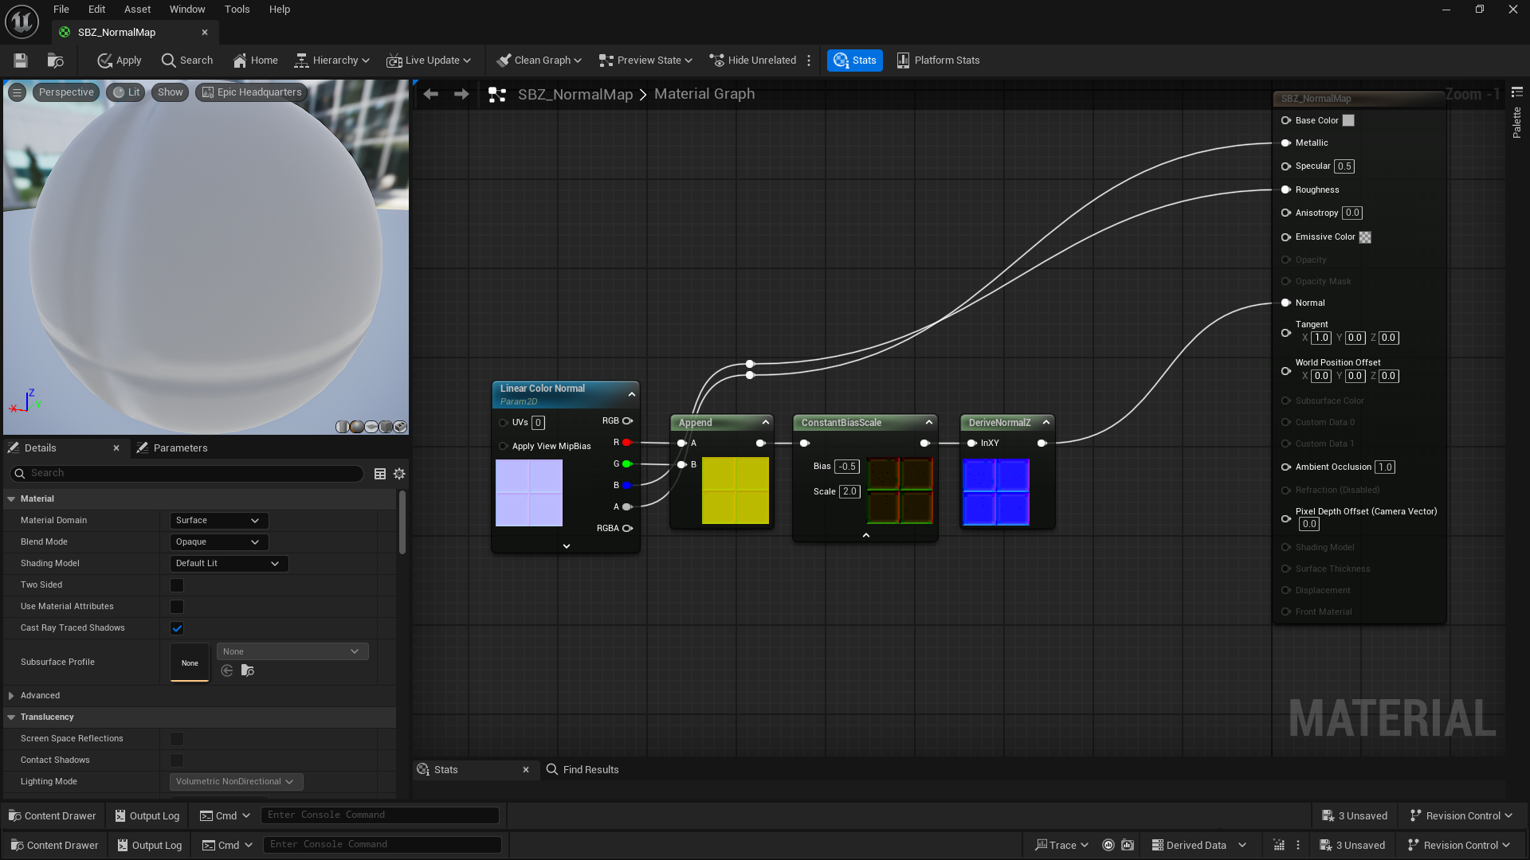This screenshot has width=1530, height=860.
Task: Expand the Advanced section in Details
Action: (11, 695)
